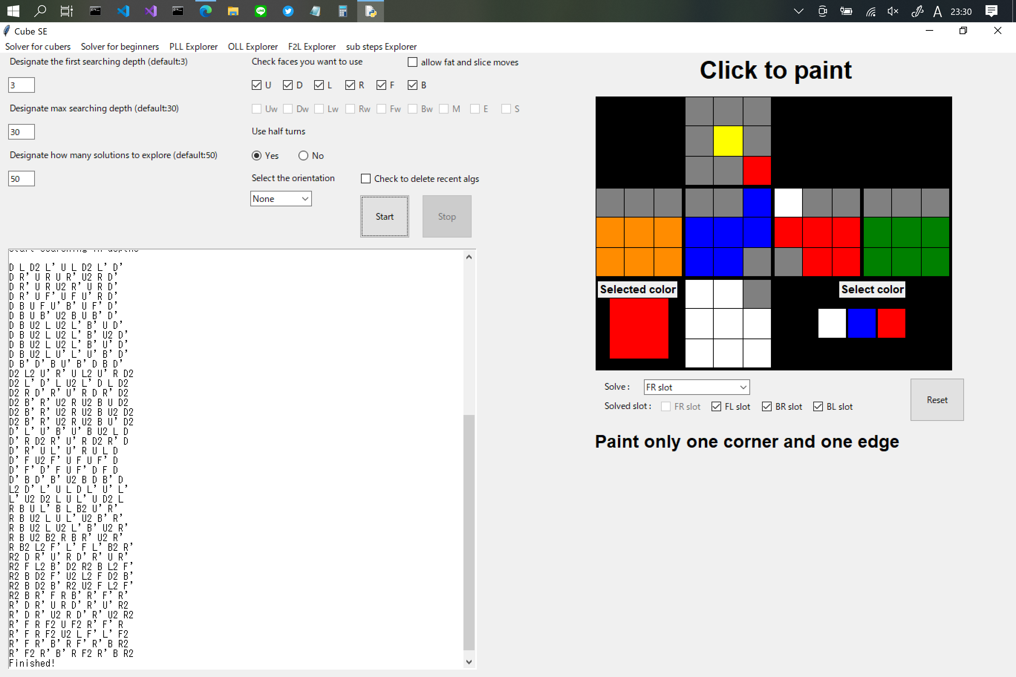Screen dimensions: 1016x677
Task: Launch Microsoft Edge from the taskbar
Action: pos(205,11)
